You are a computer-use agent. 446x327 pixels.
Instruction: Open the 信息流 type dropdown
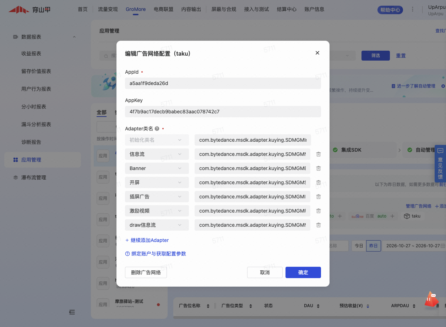click(x=157, y=154)
